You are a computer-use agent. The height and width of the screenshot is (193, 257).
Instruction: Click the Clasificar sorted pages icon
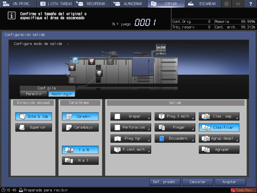(206, 127)
